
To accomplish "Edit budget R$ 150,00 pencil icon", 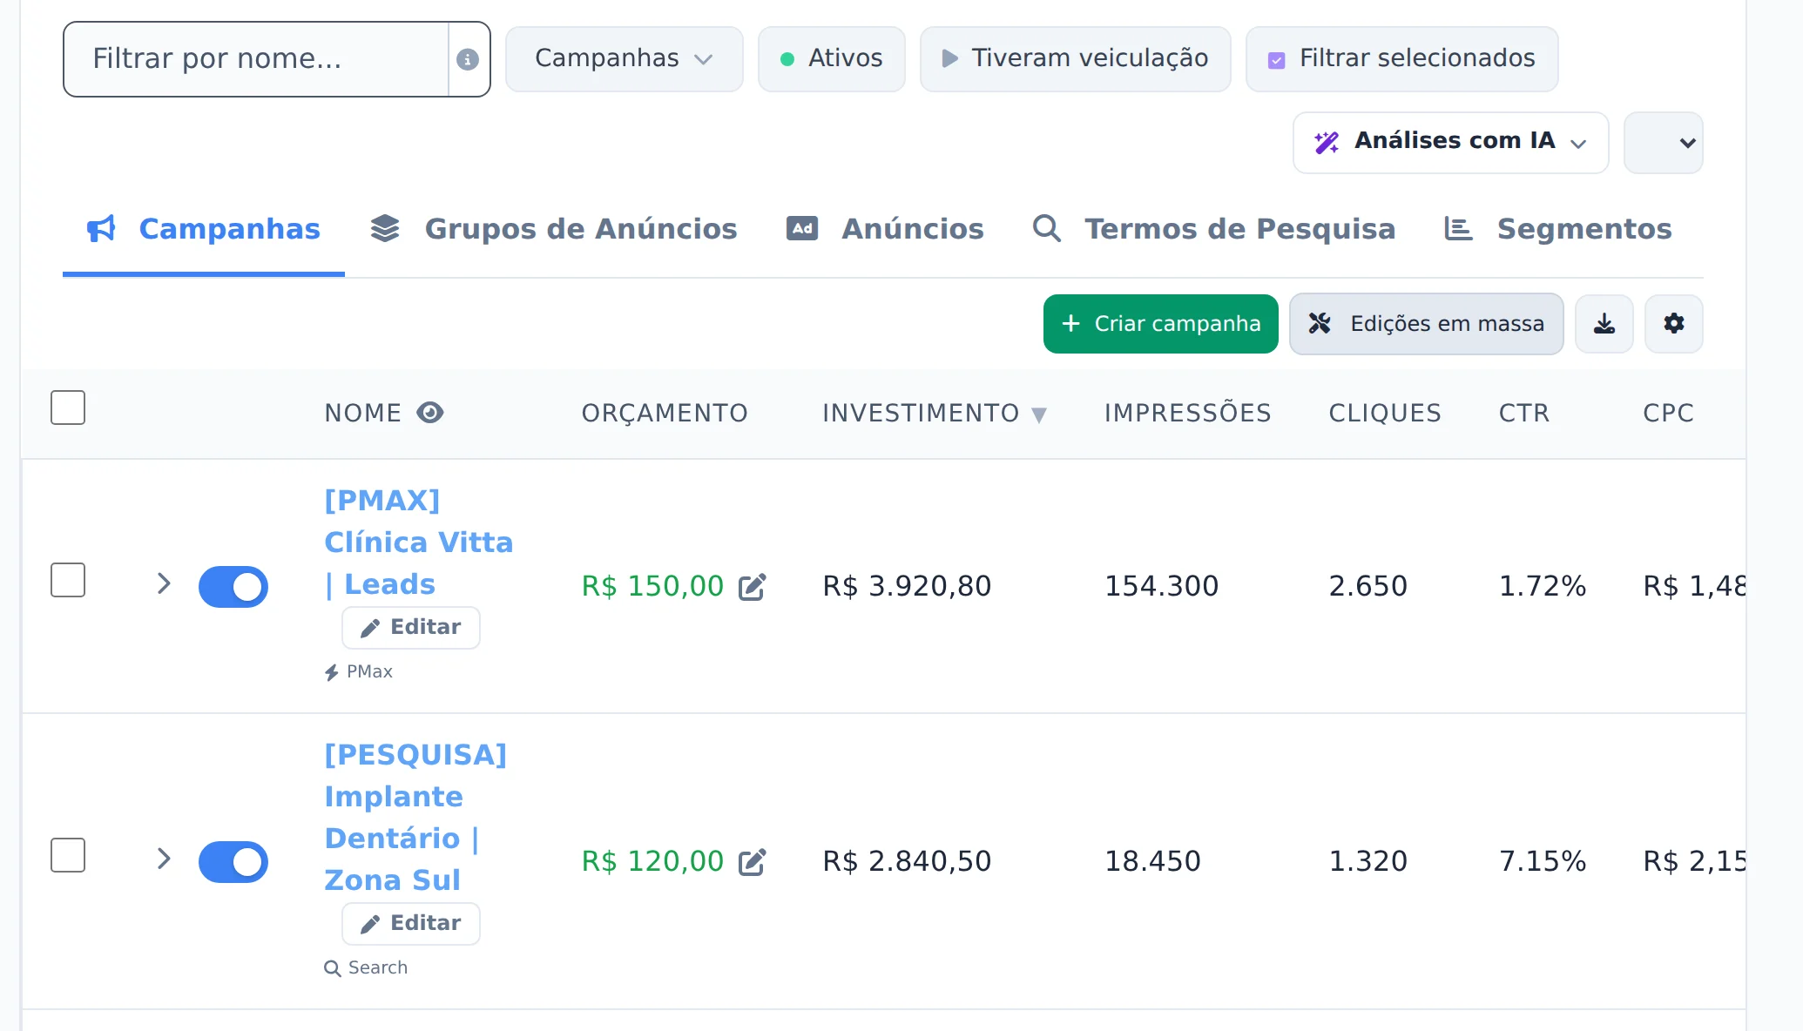I will point(753,587).
